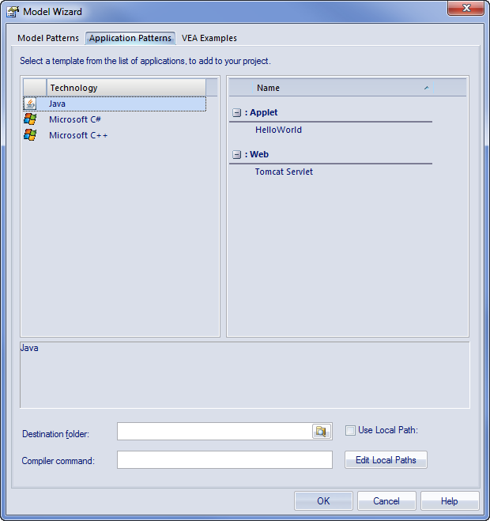
Task: Select the Application Patterns tab
Action: (130, 38)
